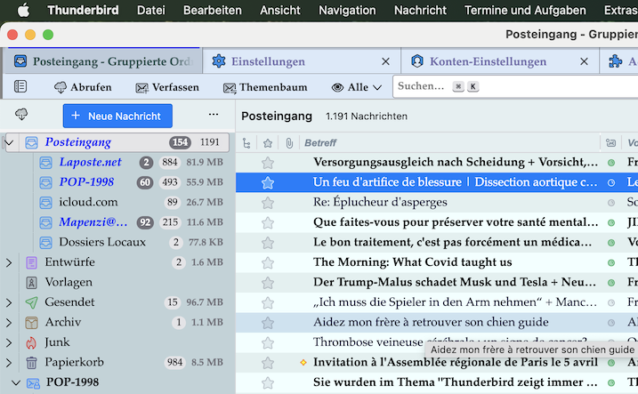This screenshot has height=394, width=638.
Task: Switch to the Posteingang tab
Action: click(102, 61)
